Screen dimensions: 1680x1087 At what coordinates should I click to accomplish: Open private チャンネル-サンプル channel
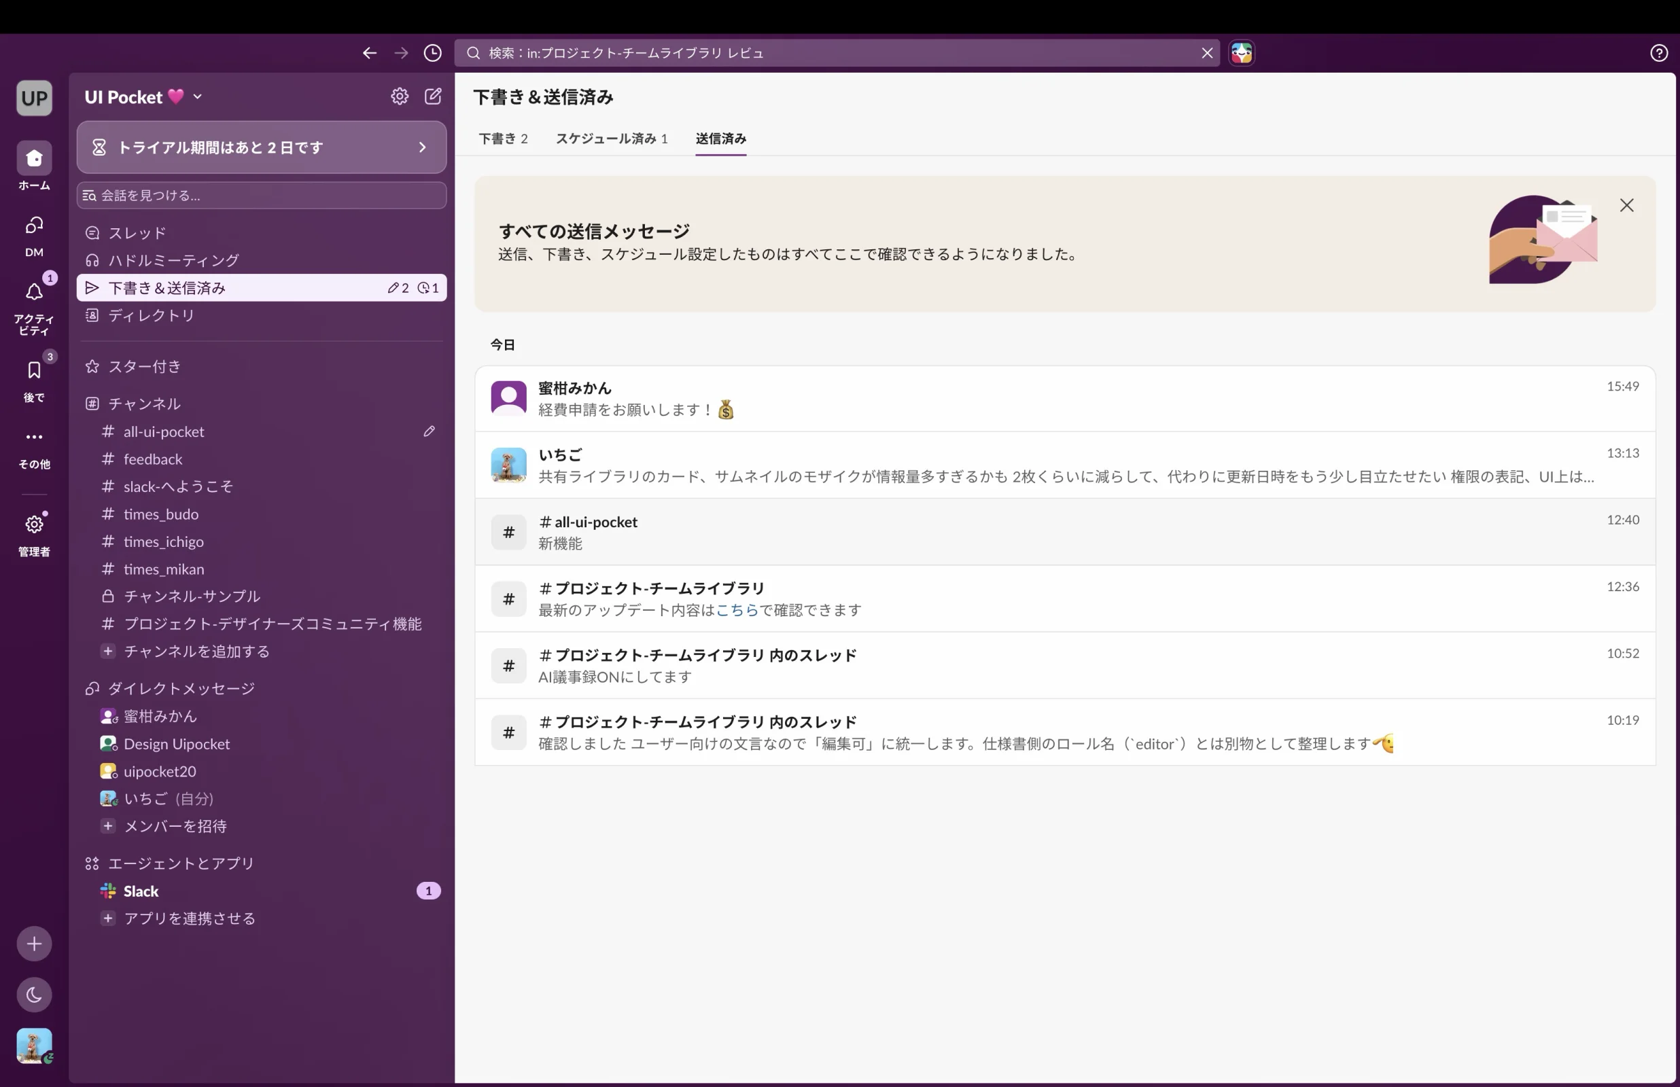[261, 596]
